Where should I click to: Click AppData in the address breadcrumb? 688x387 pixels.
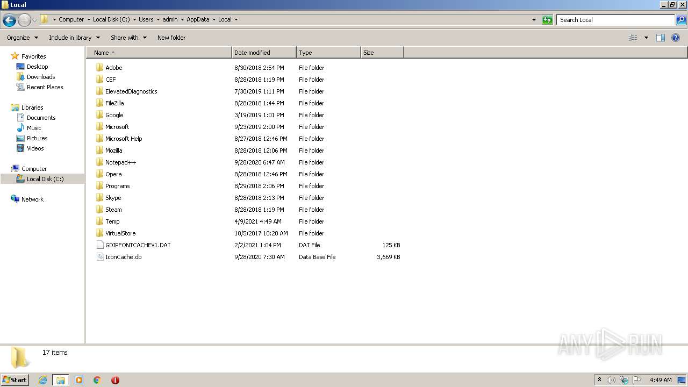(198, 19)
